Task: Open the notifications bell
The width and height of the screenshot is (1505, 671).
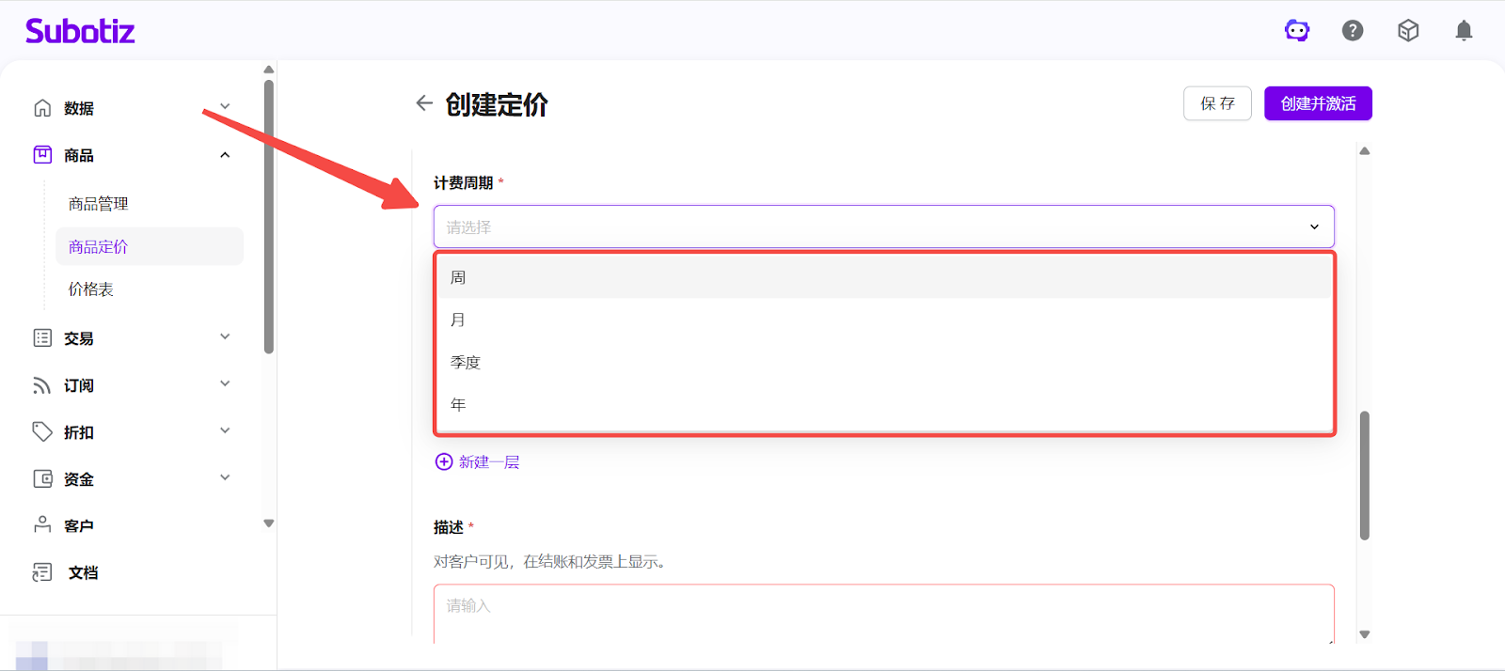Action: [x=1464, y=31]
